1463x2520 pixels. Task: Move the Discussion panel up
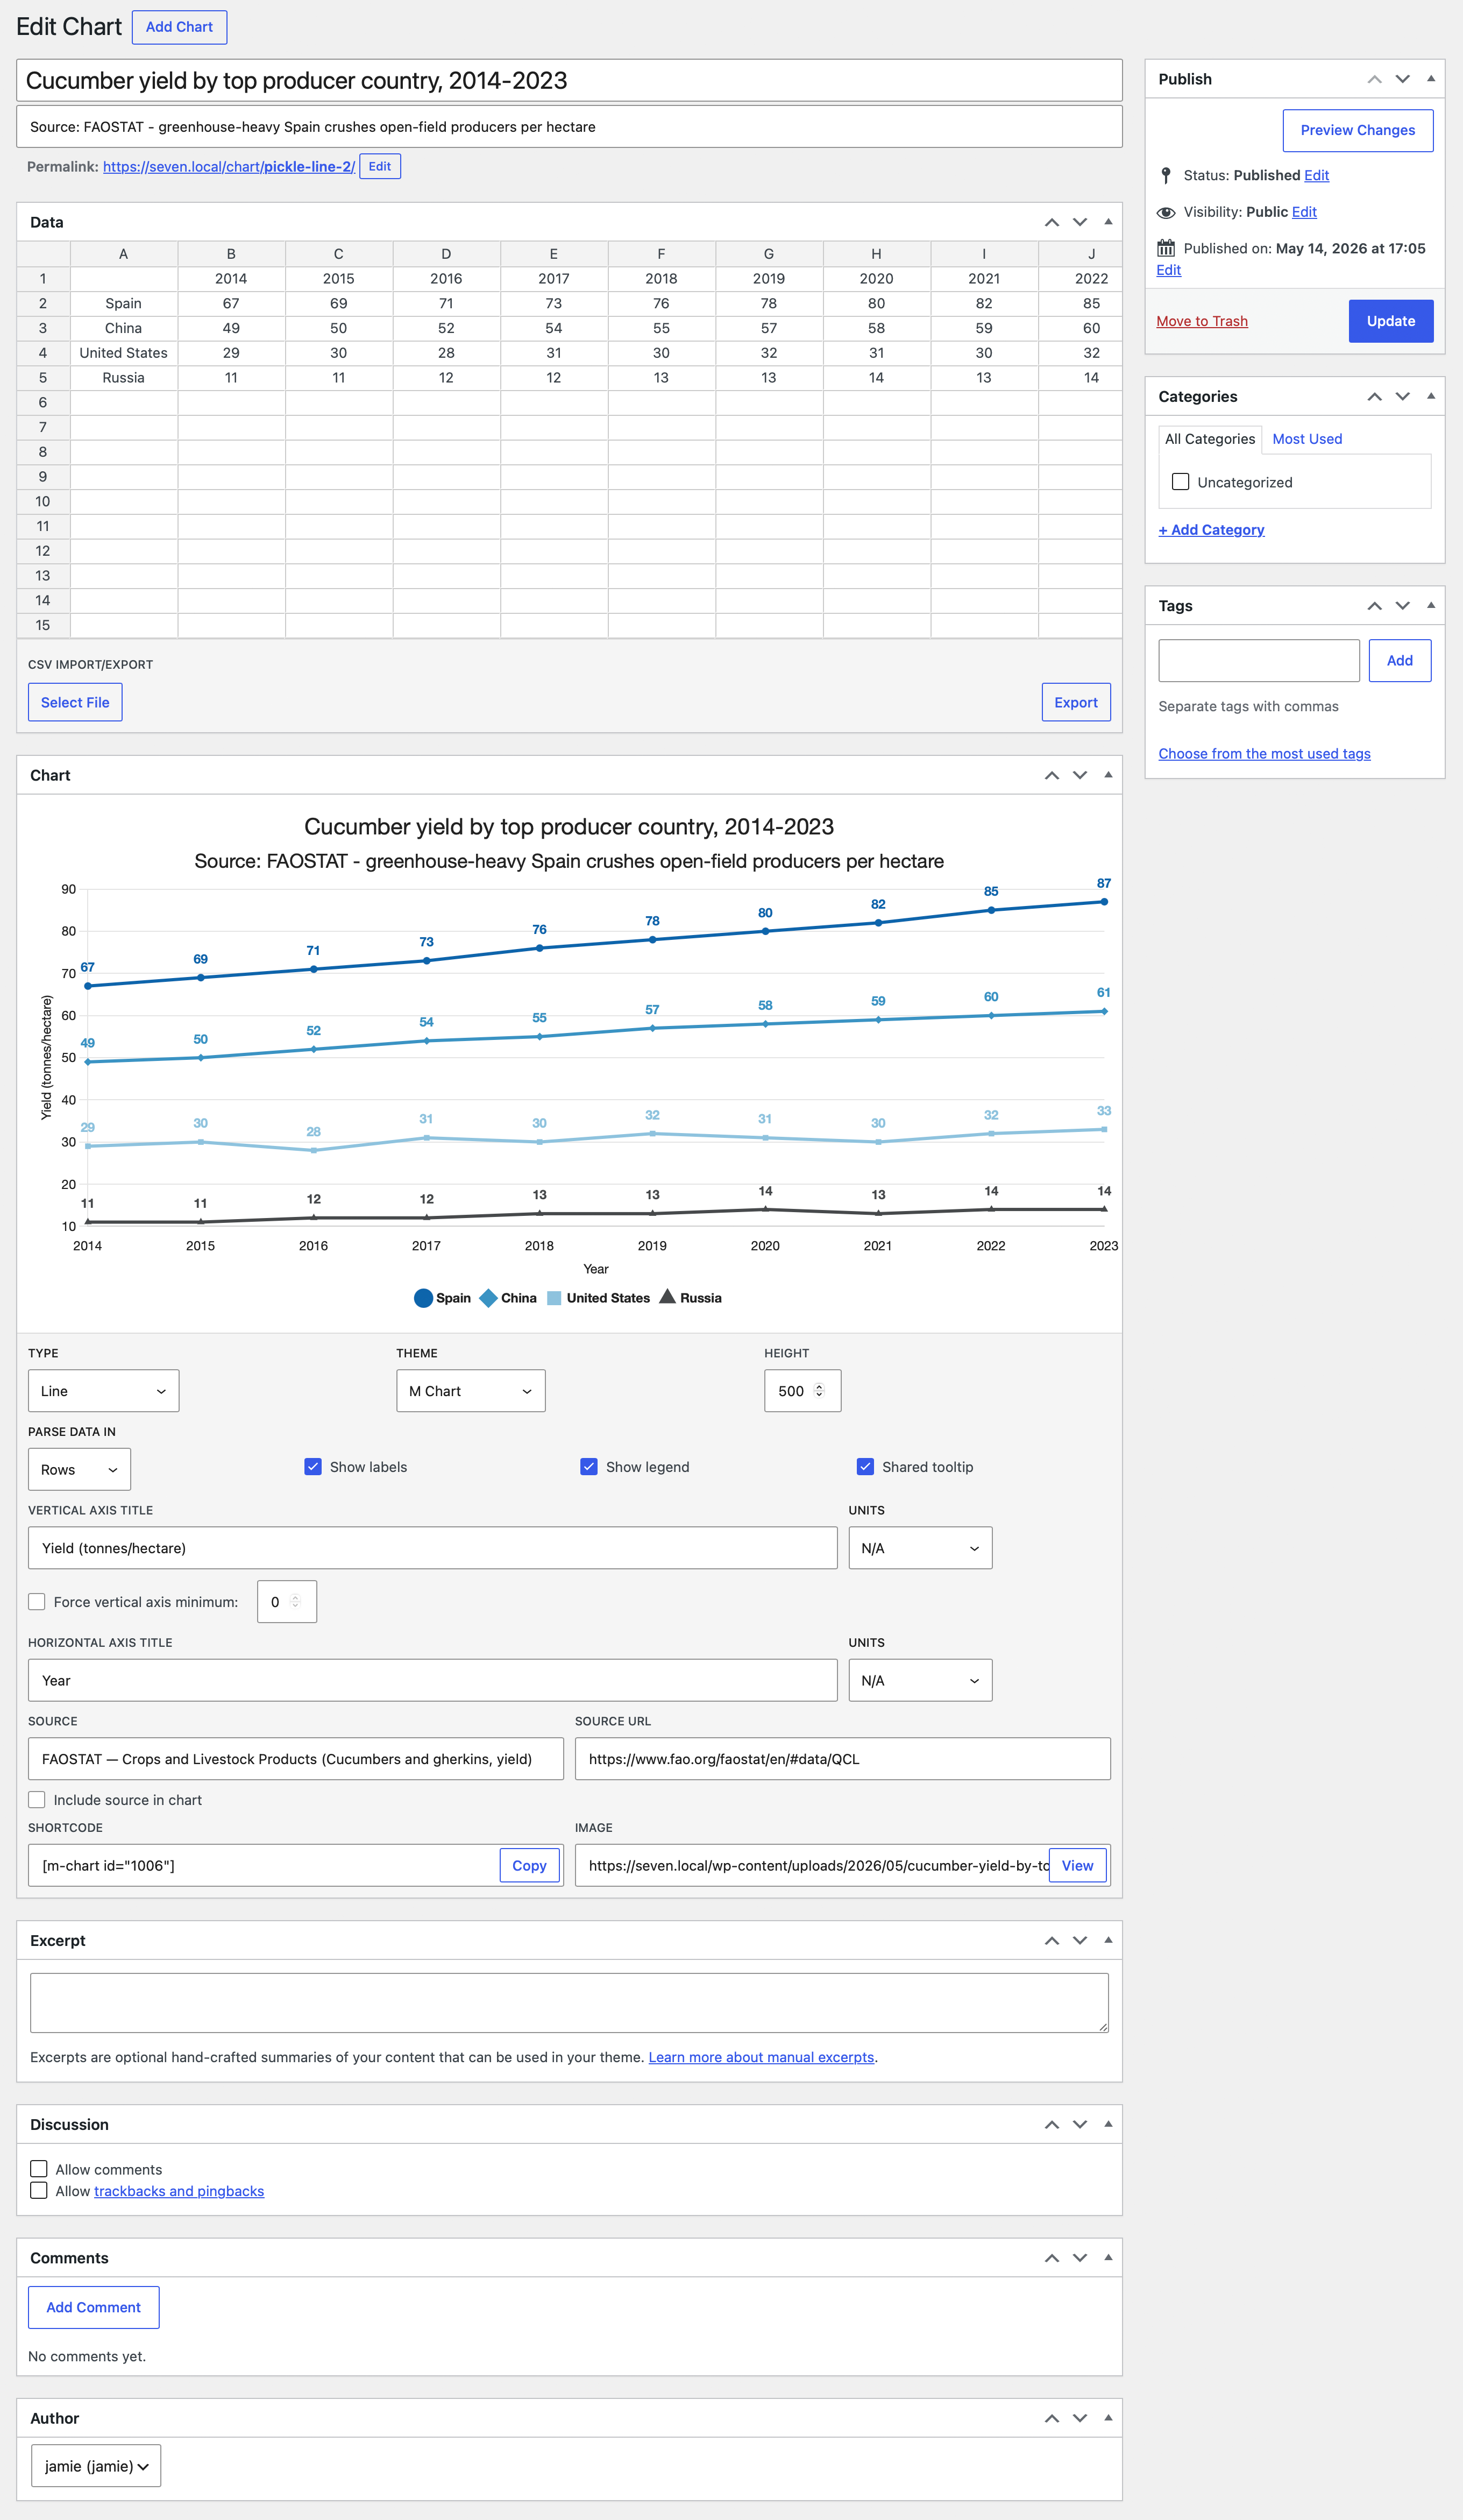pos(1051,2124)
